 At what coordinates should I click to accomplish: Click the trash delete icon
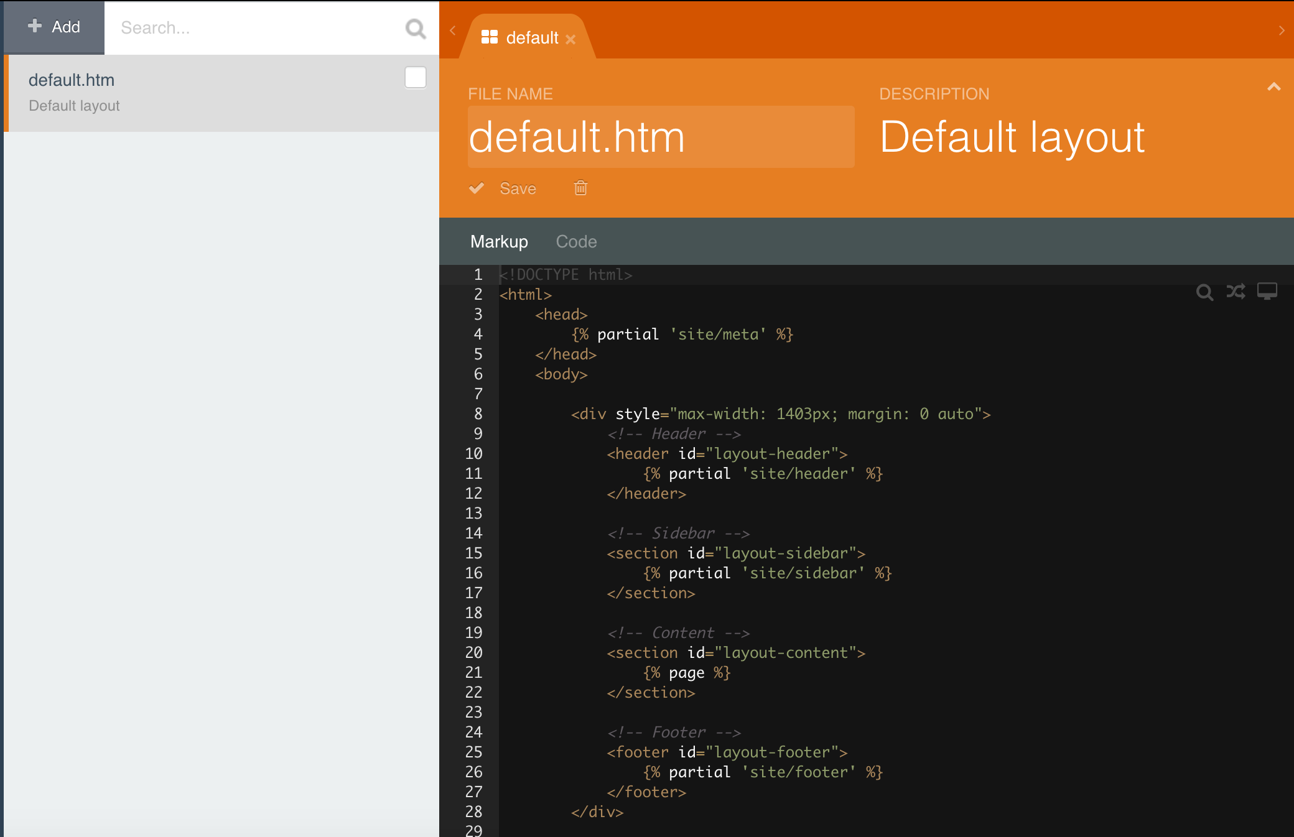point(580,188)
